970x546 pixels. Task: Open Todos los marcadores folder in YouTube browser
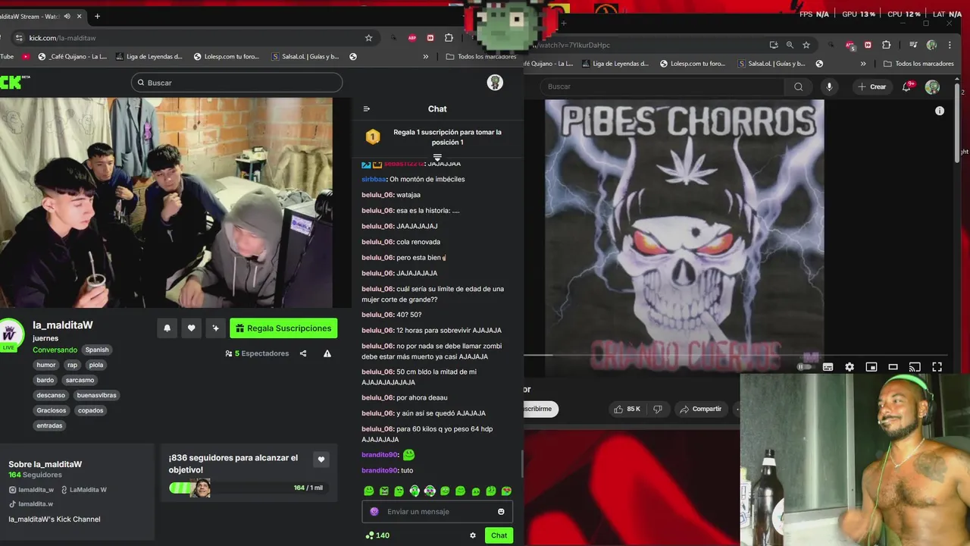point(918,64)
